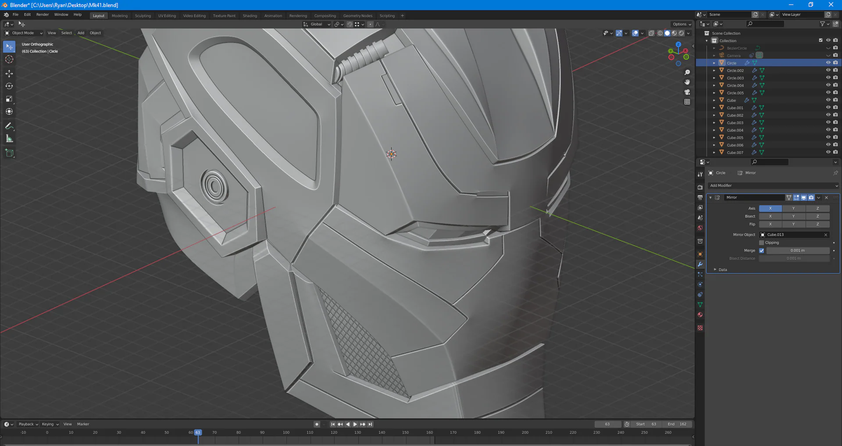Switch to the Sculpting workspace tab
Image resolution: width=842 pixels, height=446 pixels.
[x=143, y=16]
